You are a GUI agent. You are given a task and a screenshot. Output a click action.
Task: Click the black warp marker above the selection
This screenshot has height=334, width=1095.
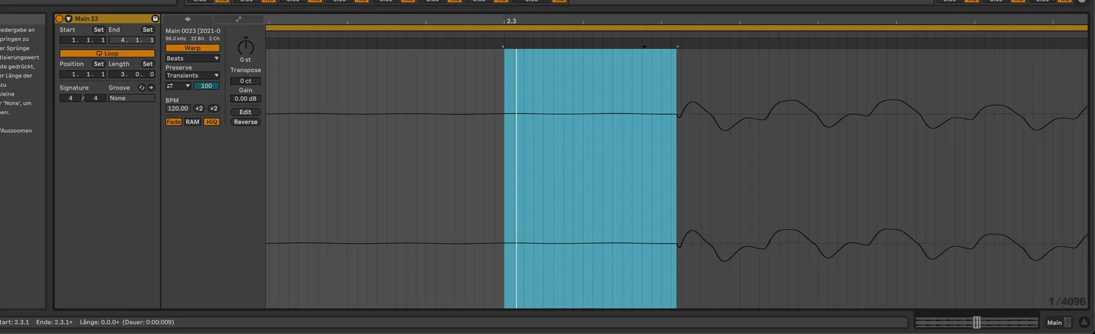pyautogui.click(x=644, y=47)
